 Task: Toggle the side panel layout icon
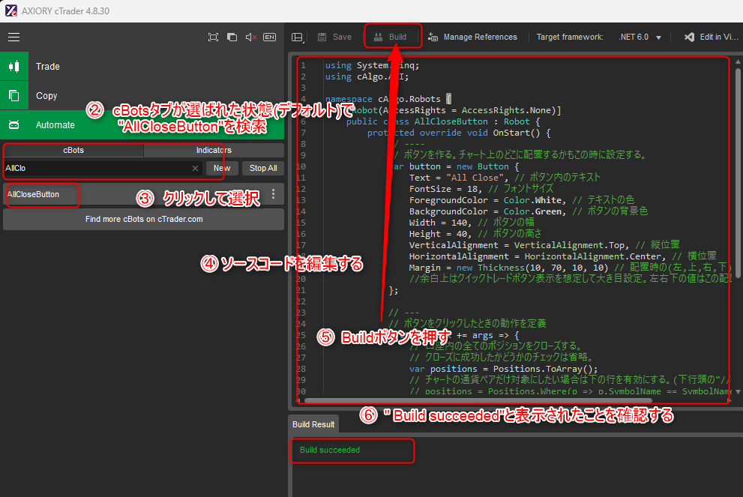297,37
